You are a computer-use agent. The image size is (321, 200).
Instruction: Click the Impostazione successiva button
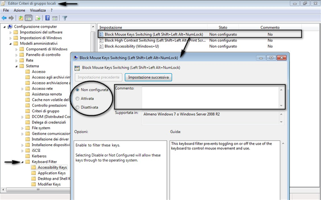point(148,77)
